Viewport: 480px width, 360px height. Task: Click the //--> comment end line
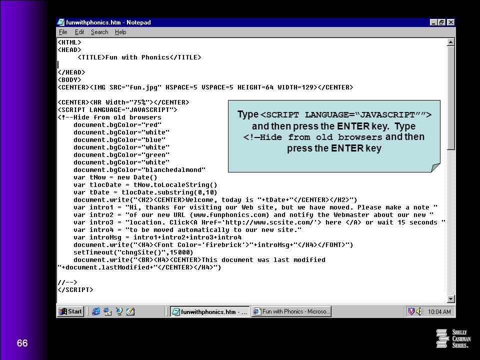67,282
